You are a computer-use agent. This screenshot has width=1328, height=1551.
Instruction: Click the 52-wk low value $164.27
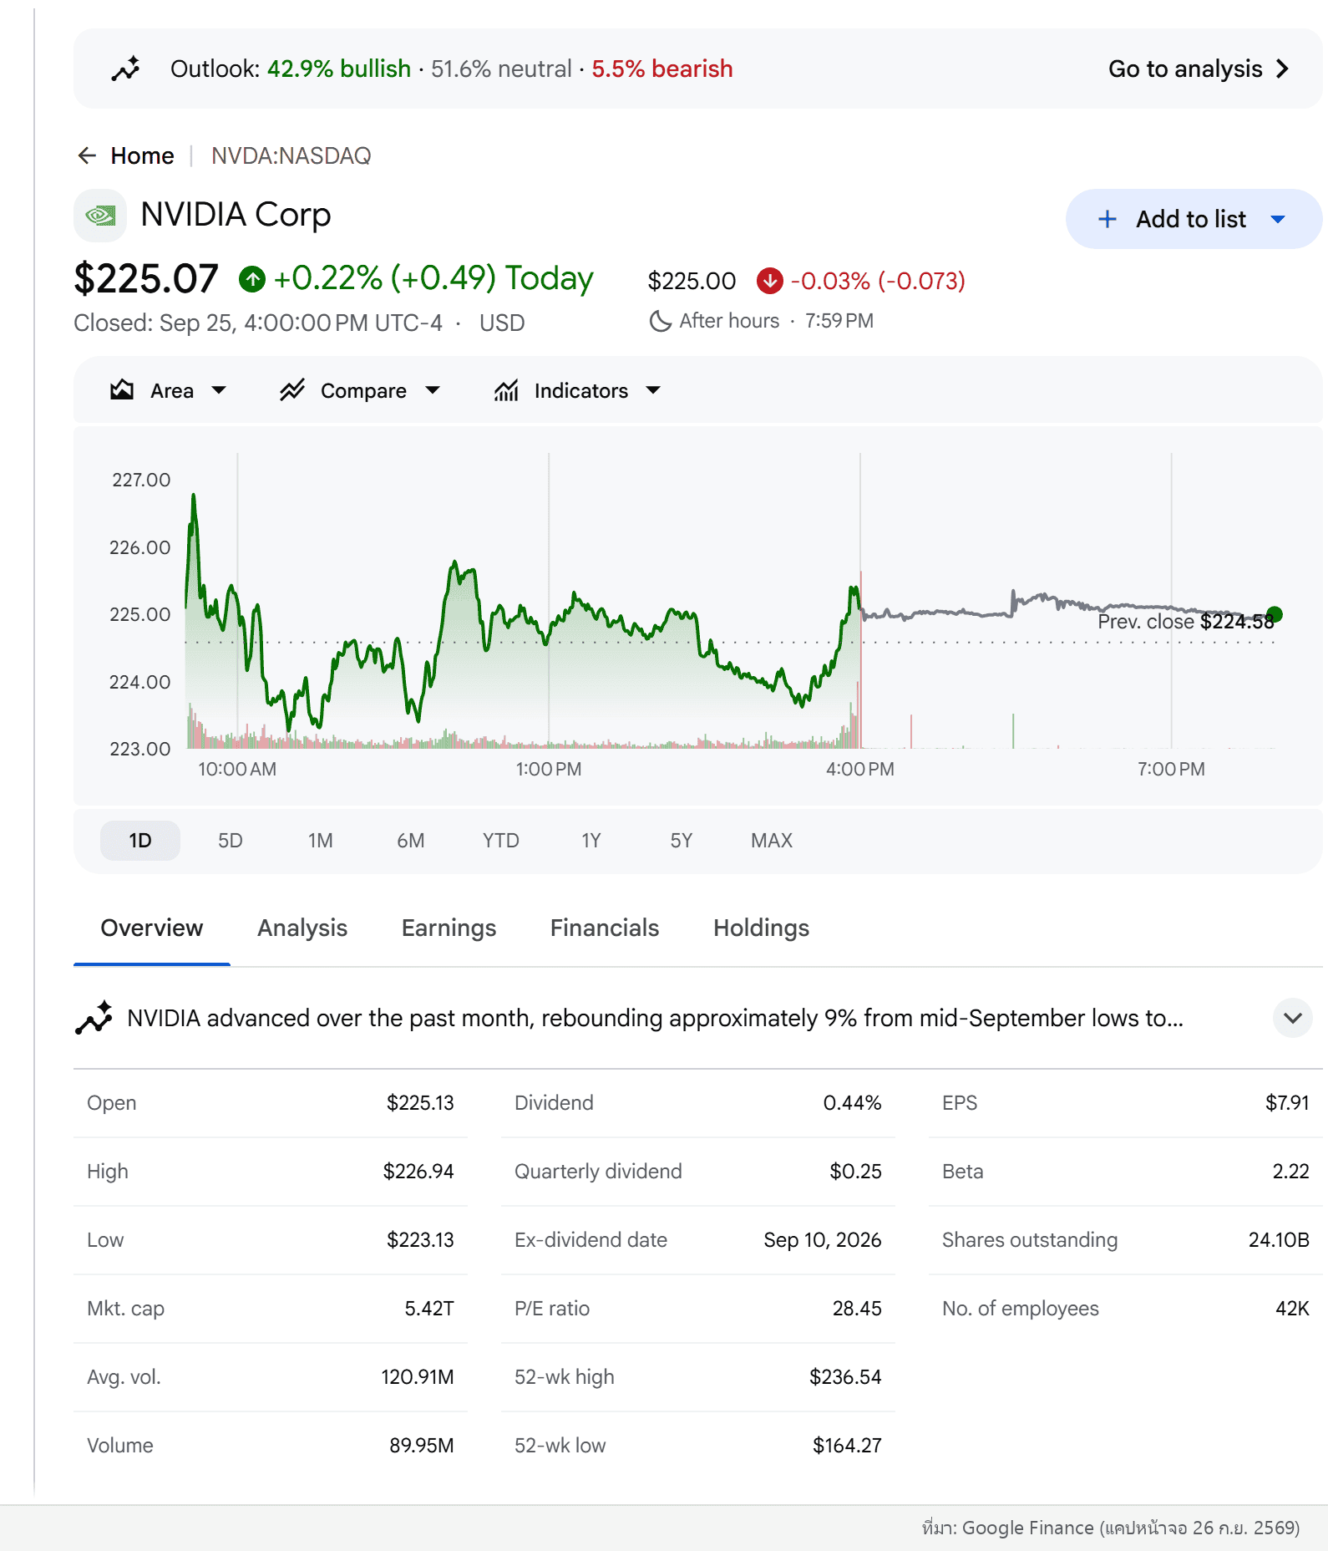[847, 1446]
